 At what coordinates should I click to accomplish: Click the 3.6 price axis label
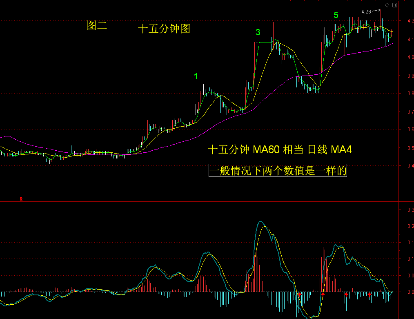[411, 129]
